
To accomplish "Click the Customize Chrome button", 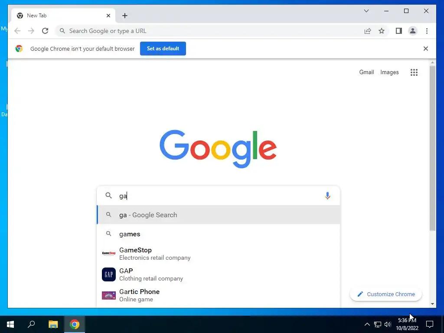I will pyautogui.click(x=385, y=294).
